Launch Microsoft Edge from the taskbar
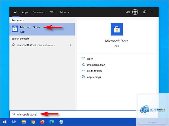The image size is (169, 126). [x=52, y=122]
